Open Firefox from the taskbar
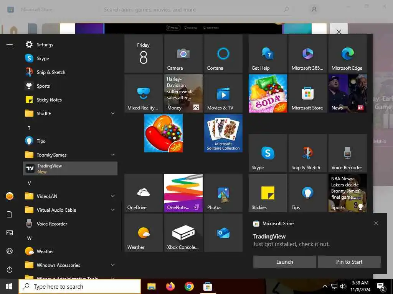This screenshot has height=294, width=393. coord(170,286)
